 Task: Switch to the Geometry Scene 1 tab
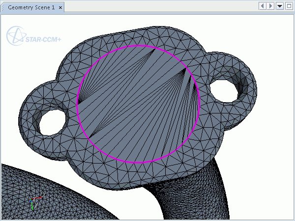(x=31, y=7)
